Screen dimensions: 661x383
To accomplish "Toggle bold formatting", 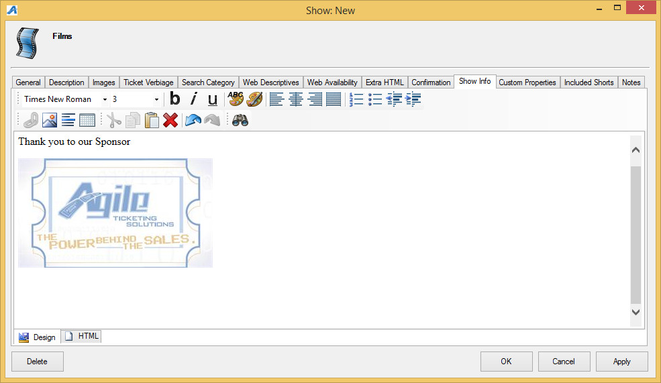I will (175, 99).
